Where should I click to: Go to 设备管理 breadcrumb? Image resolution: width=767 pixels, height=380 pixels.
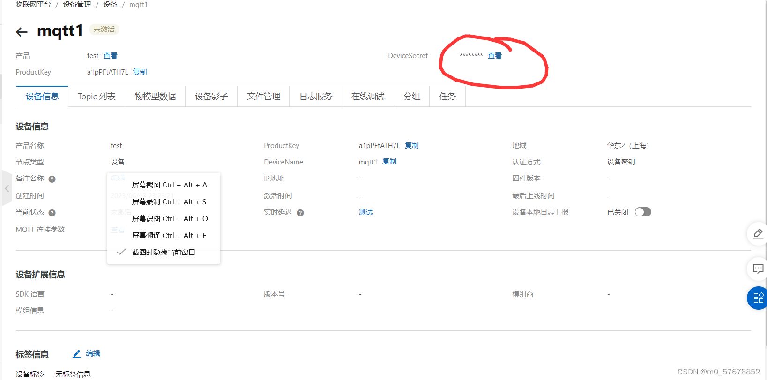[77, 5]
